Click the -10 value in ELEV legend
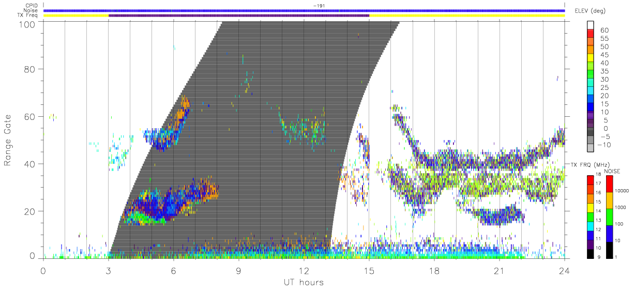Viewport: 635px width, 293px height. tap(604, 145)
